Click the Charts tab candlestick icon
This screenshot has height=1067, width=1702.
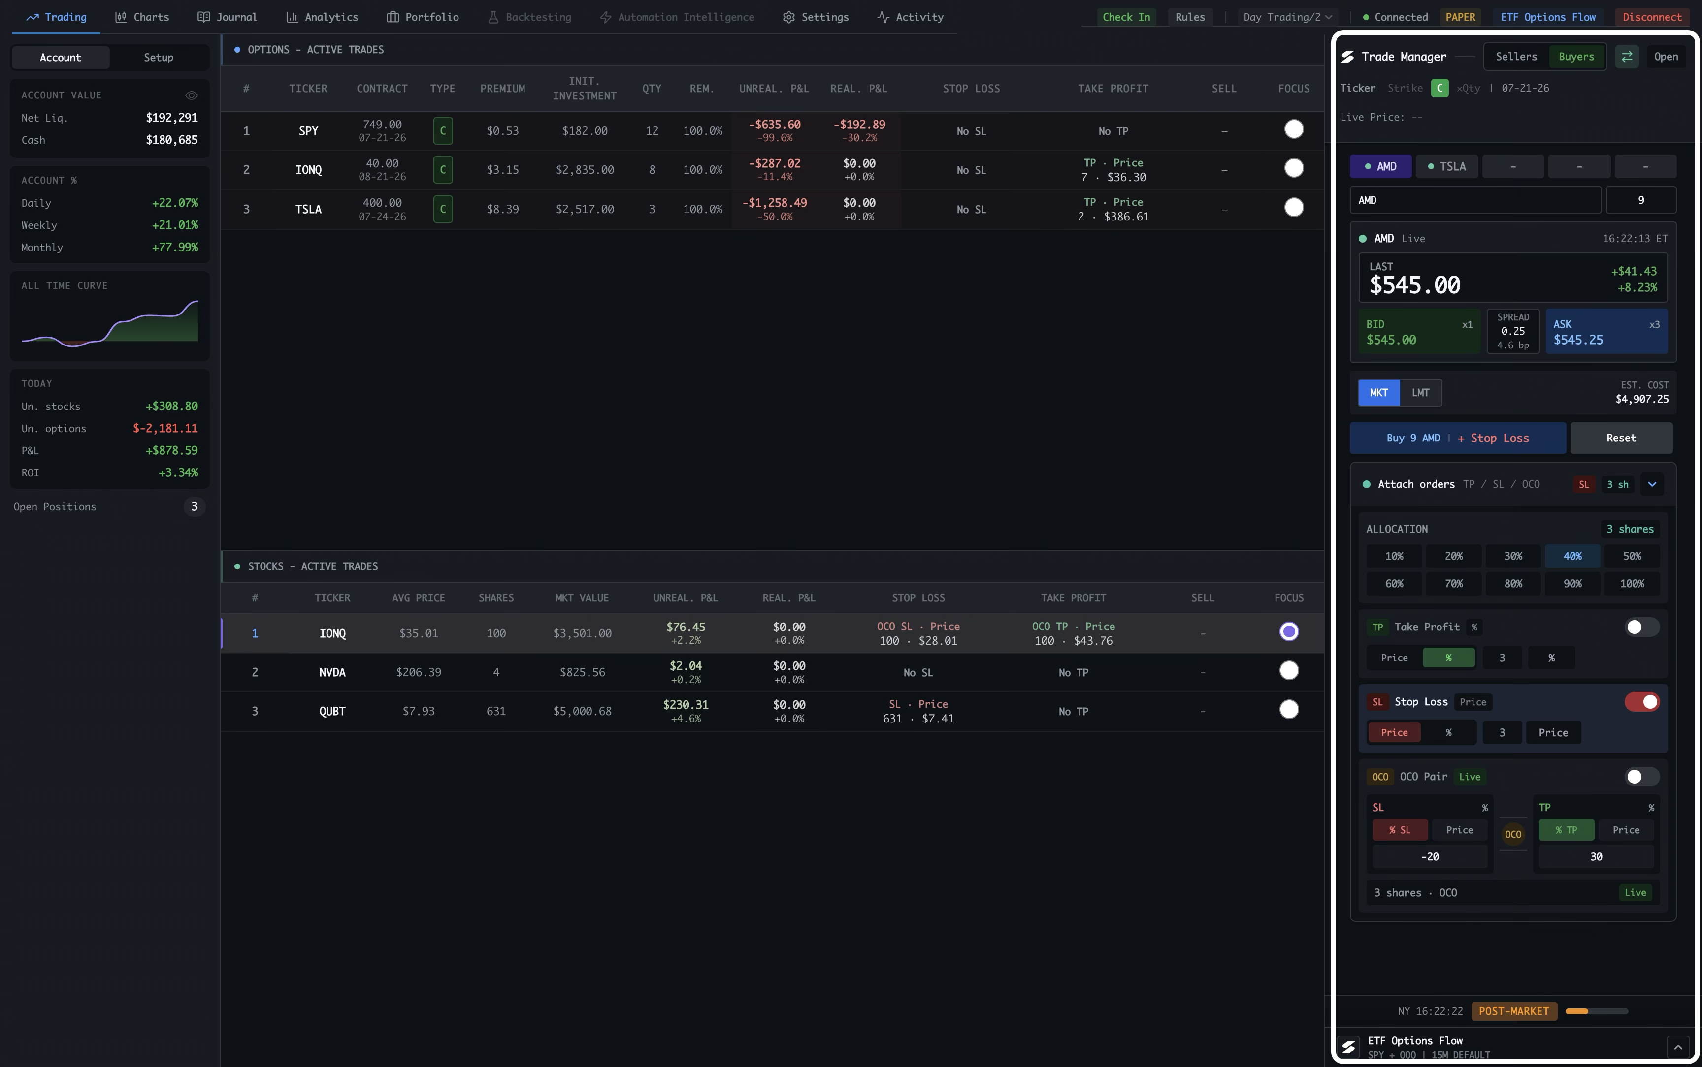(121, 17)
